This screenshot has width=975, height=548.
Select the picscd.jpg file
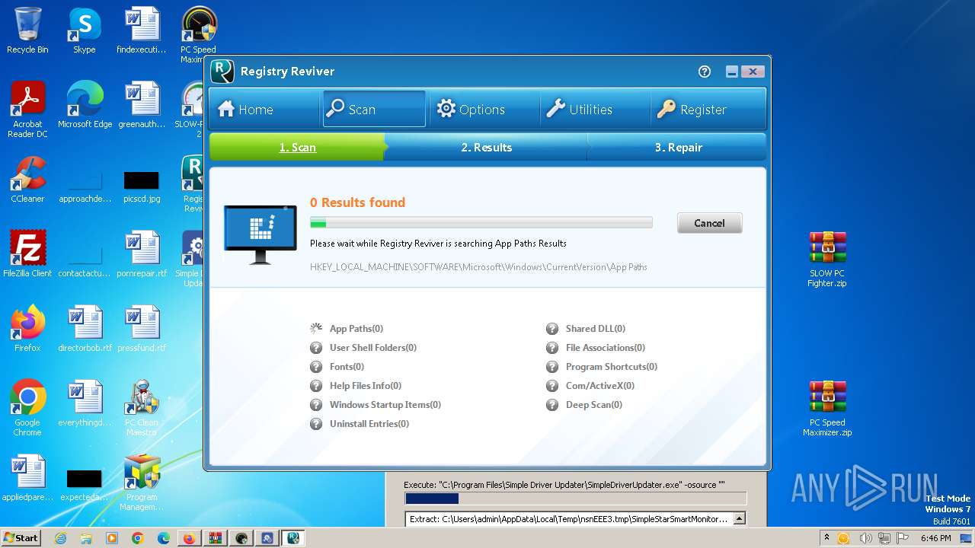tap(142, 186)
